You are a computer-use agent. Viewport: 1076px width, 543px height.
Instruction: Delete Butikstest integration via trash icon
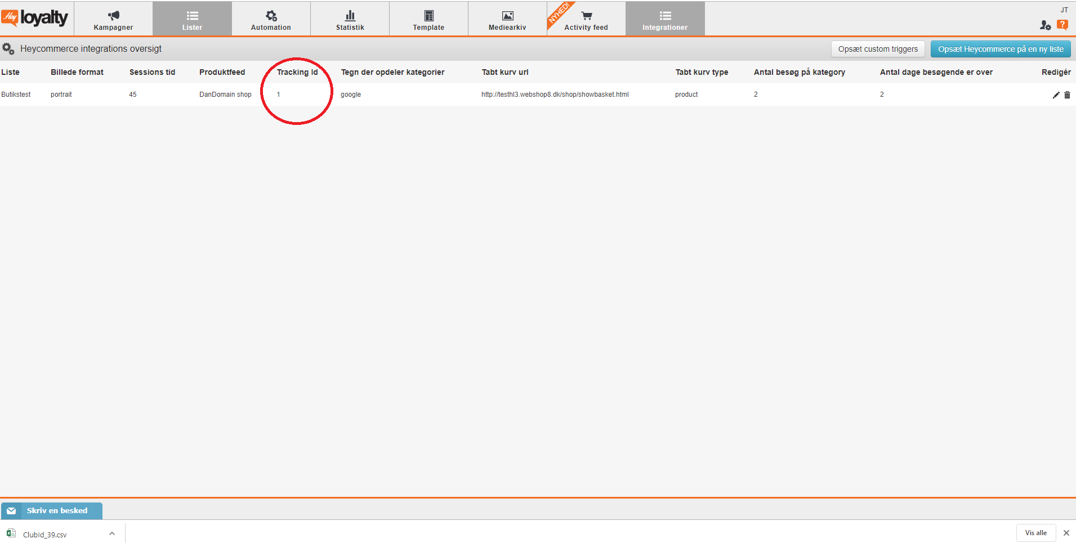click(x=1067, y=95)
